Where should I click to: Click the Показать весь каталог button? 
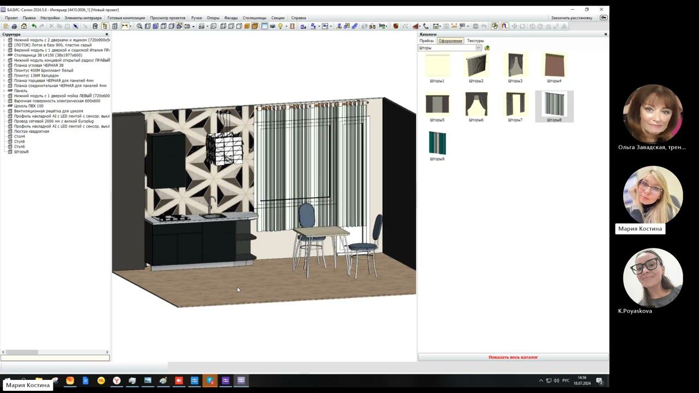pyautogui.click(x=513, y=357)
